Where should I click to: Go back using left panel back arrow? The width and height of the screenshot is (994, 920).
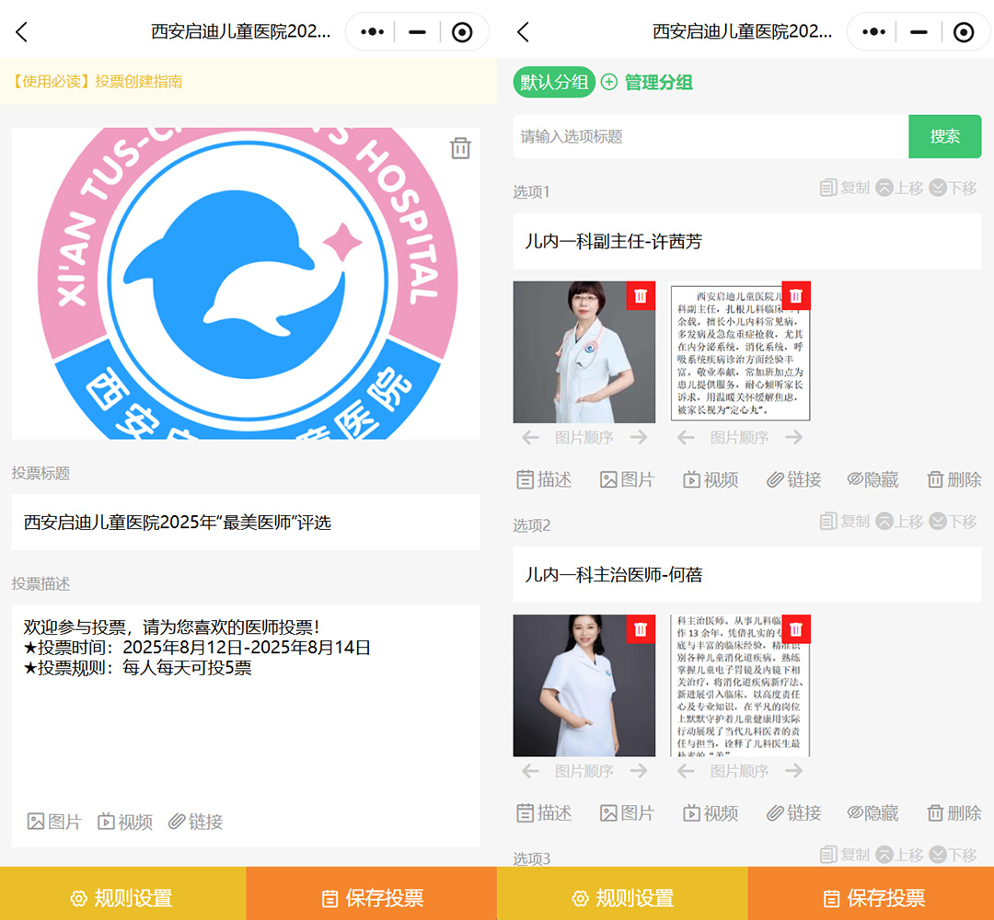coord(21,31)
